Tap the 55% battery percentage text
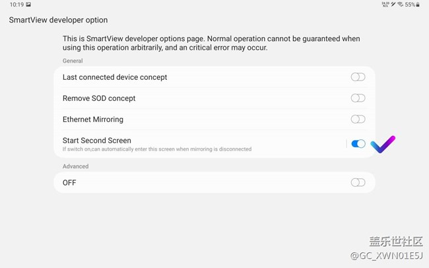429x268 pixels. tap(411, 5)
